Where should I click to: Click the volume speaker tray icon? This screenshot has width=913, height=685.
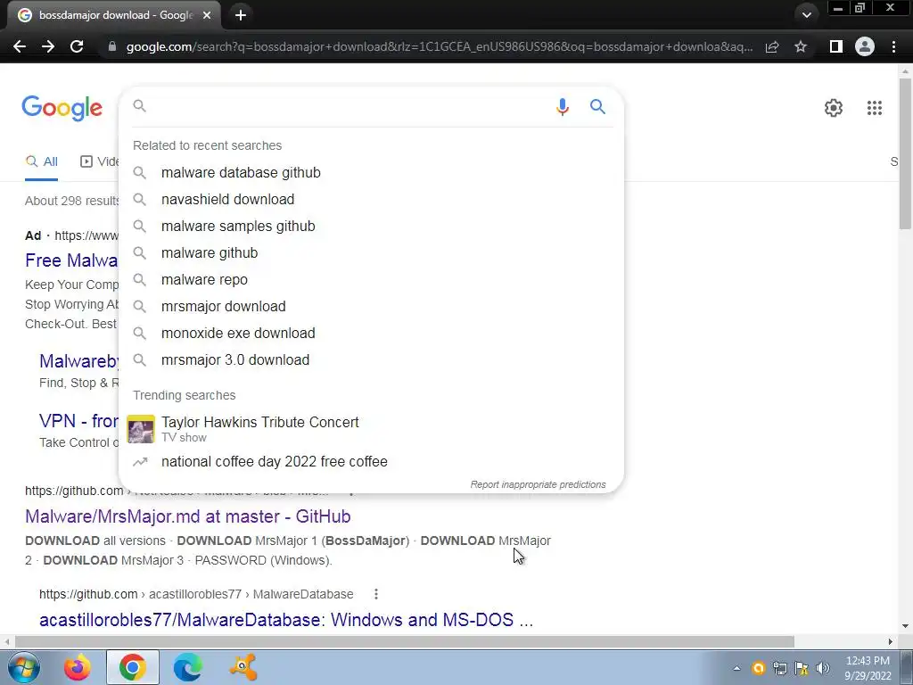pyautogui.click(x=823, y=668)
